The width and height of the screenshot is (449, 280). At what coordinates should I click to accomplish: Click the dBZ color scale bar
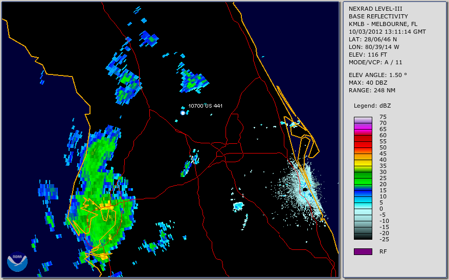coord(363,179)
